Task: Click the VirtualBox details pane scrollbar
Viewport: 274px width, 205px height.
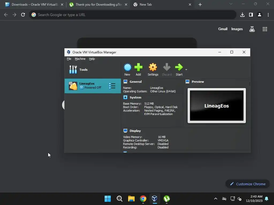Action: 250,84
